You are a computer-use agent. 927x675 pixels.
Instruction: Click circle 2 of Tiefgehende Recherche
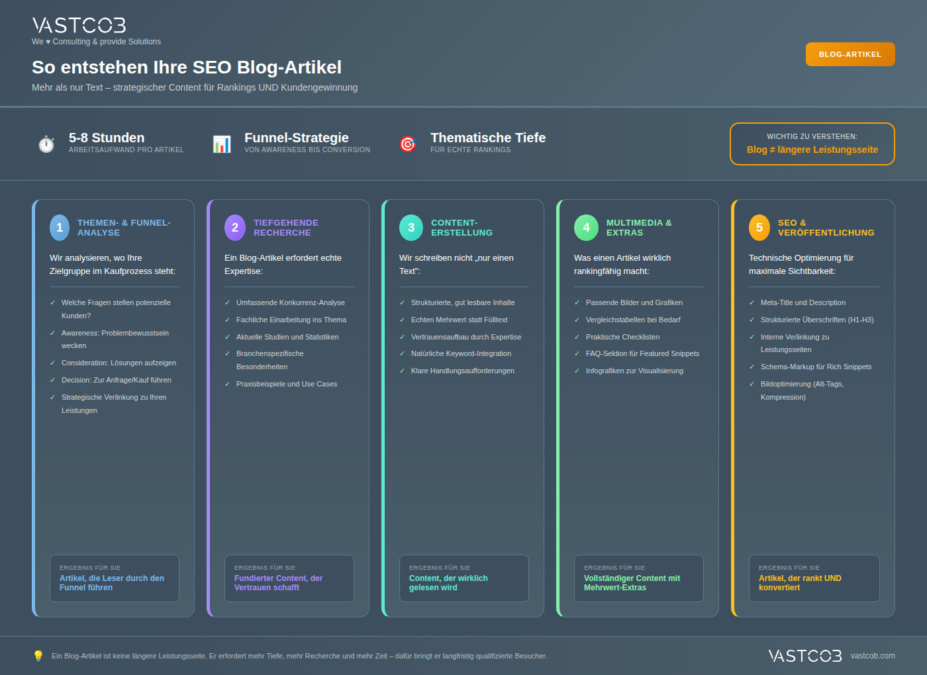(x=234, y=228)
